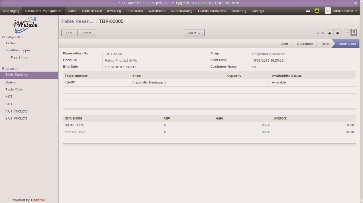This screenshot has height=203, width=363.
Task: Click the green warning alert icon
Action: pos(317,11)
